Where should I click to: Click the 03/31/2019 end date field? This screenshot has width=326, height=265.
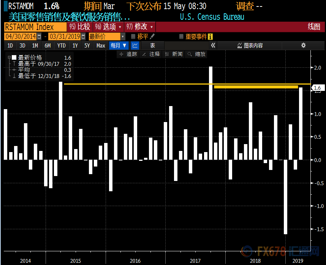pyautogui.click(x=65, y=36)
